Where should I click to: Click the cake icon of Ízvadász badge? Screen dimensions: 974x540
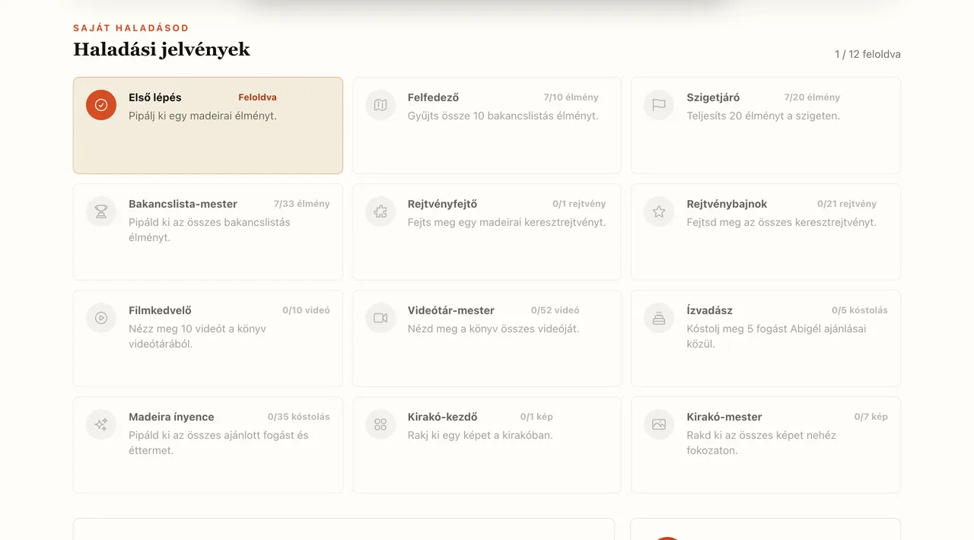659,318
